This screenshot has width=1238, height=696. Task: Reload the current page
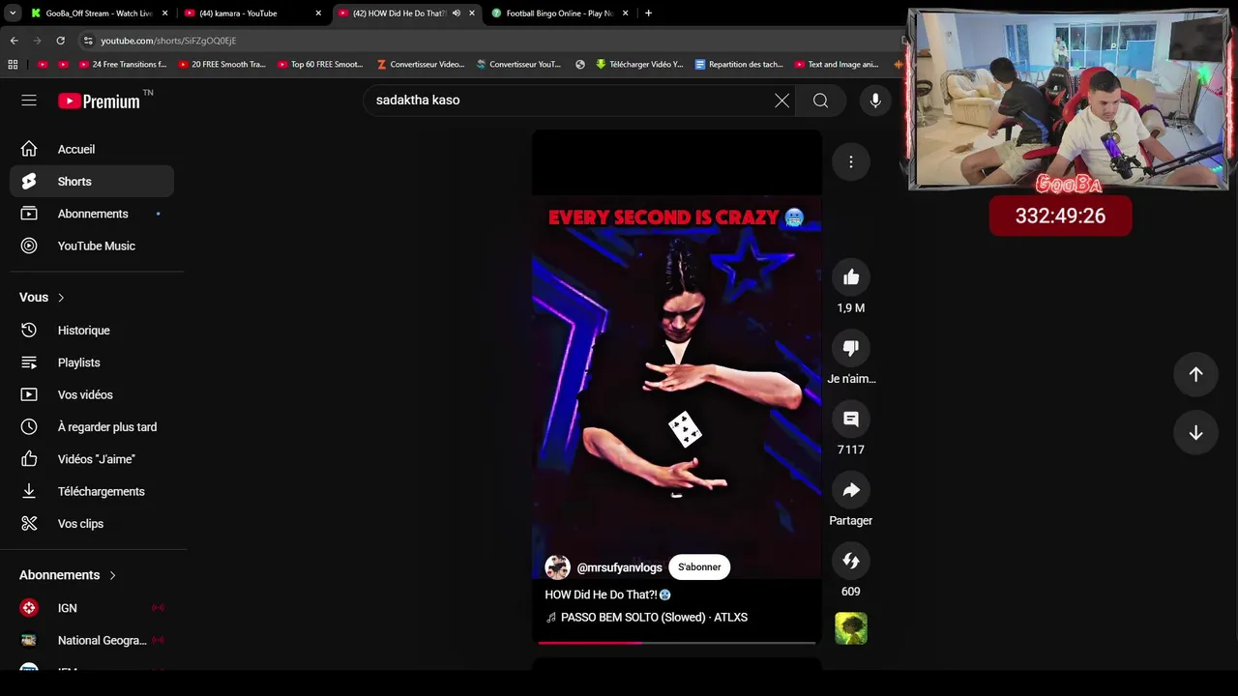(x=60, y=41)
